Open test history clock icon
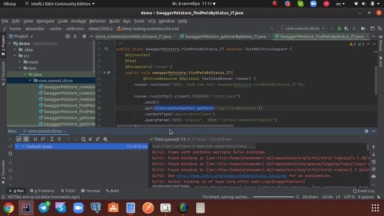The width and height of the screenshot is (384, 216). (83, 139)
